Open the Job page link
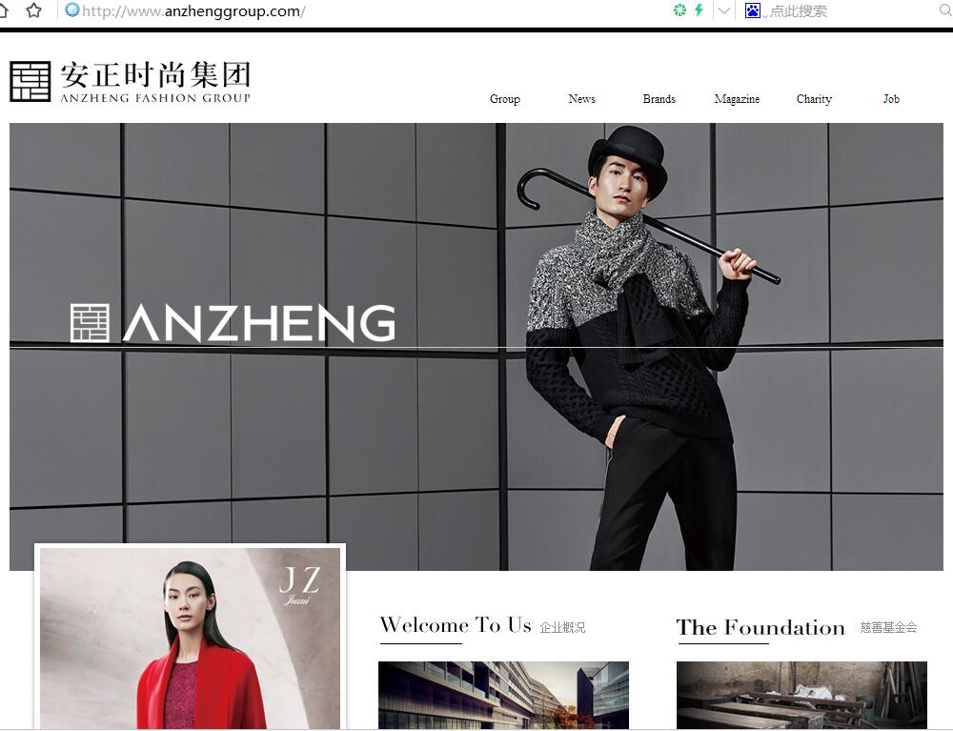Viewport: 953px width, 731px height. pyautogui.click(x=891, y=98)
